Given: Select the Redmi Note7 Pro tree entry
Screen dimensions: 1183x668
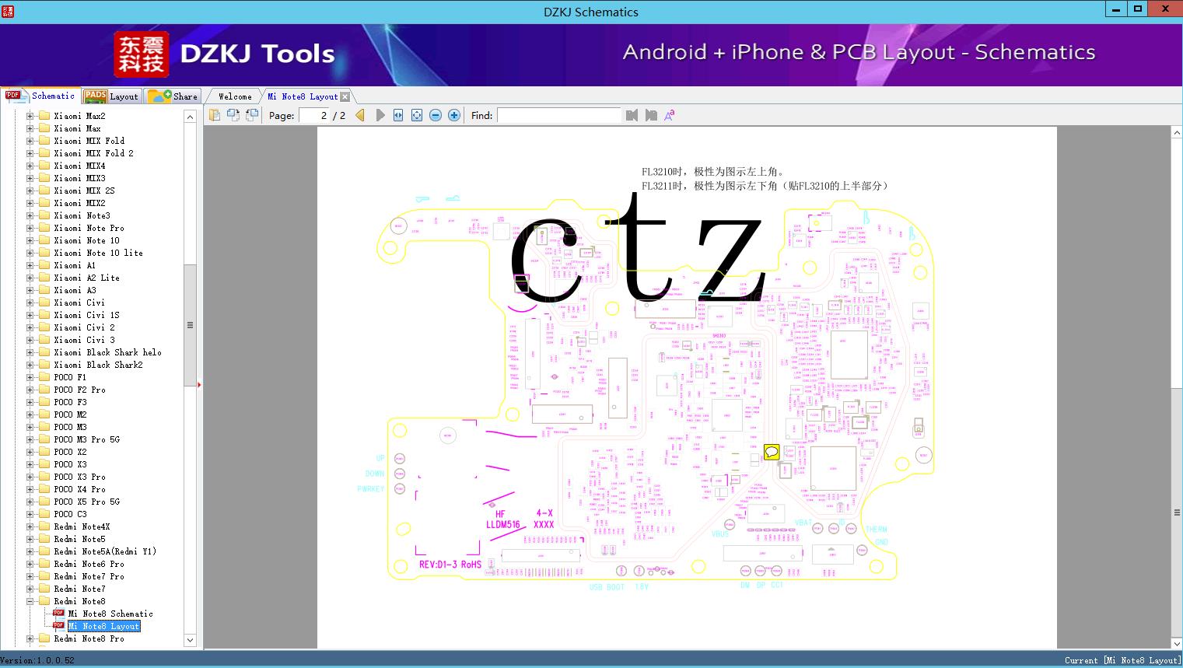Looking at the screenshot, I should click(89, 576).
